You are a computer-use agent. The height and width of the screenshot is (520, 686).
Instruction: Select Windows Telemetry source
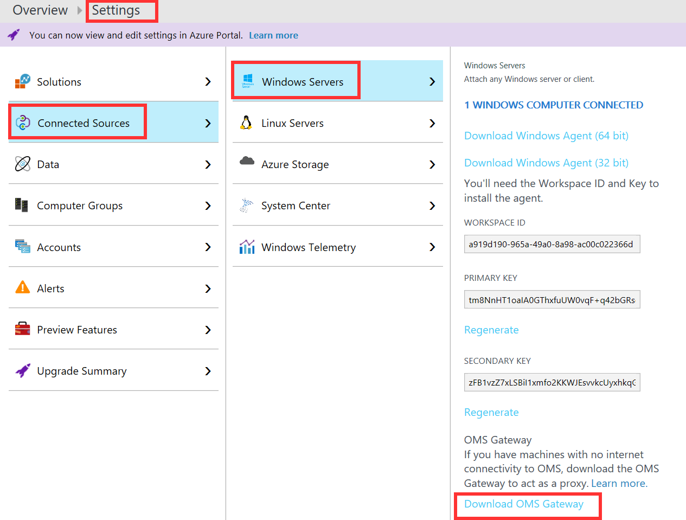[x=338, y=247]
